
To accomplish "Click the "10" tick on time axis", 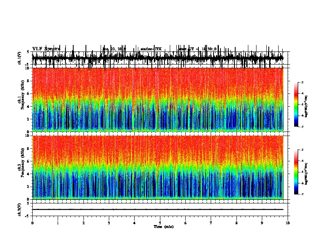I will click(x=288, y=223).
